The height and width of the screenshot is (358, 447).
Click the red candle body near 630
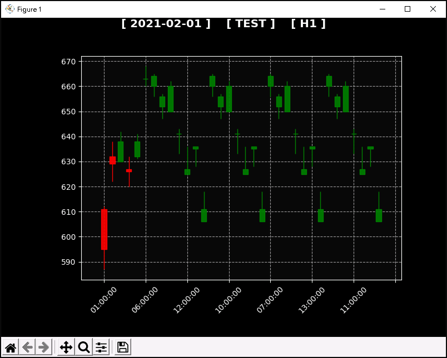click(x=113, y=160)
